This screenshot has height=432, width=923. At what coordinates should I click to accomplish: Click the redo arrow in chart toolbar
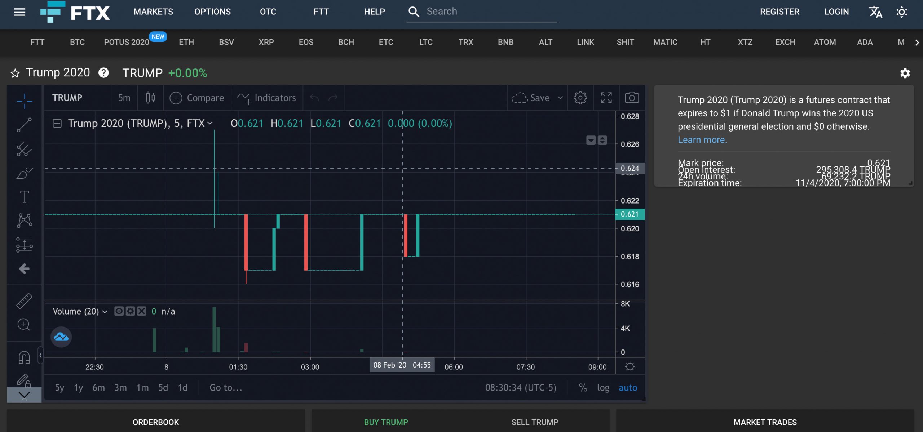[x=333, y=98]
